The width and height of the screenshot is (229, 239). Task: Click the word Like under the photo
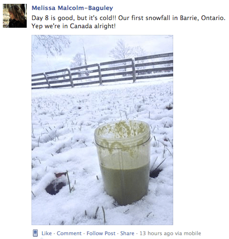tap(47, 233)
